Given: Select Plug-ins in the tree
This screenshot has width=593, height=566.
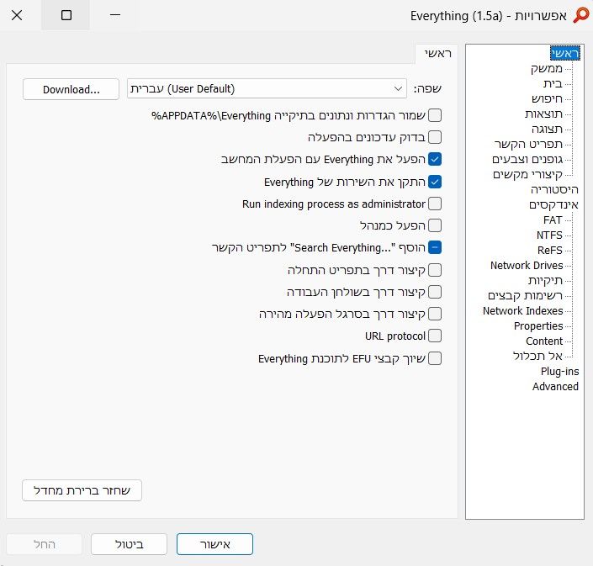Looking at the screenshot, I should point(559,371).
